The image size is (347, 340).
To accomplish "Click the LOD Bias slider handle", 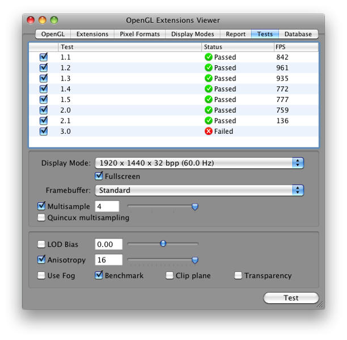I will 163,244.
